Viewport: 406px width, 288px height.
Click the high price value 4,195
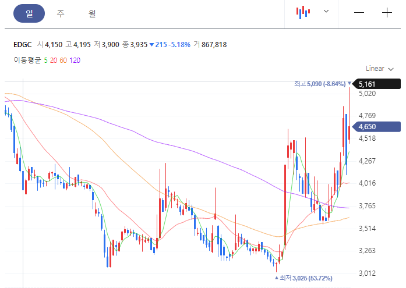[x=82, y=45]
